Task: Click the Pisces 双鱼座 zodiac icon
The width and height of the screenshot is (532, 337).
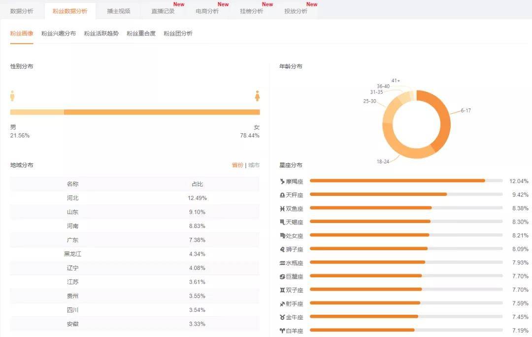Action: pyautogui.click(x=282, y=209)
